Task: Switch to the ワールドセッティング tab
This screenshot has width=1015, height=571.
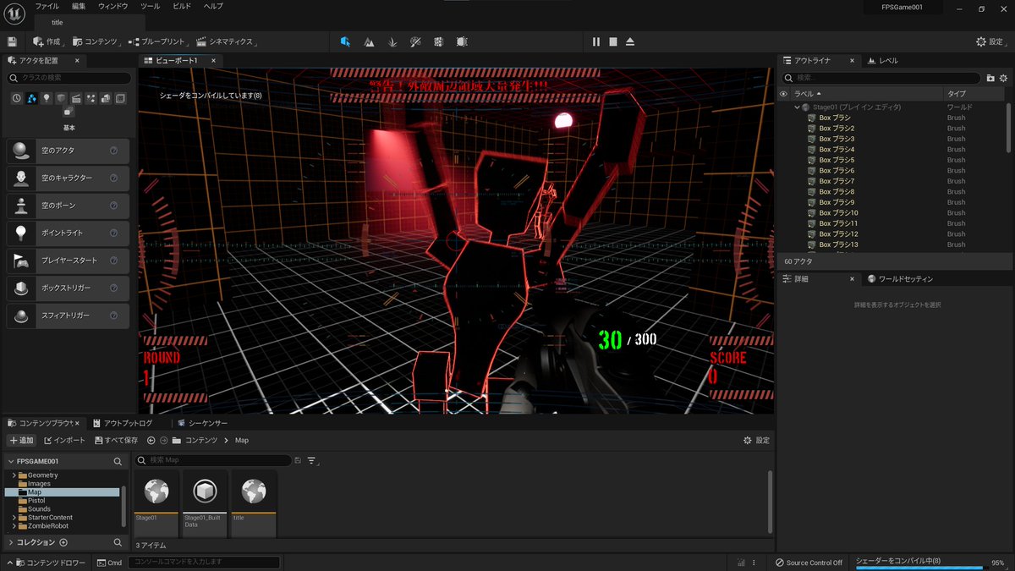Action: pos(900,279)
